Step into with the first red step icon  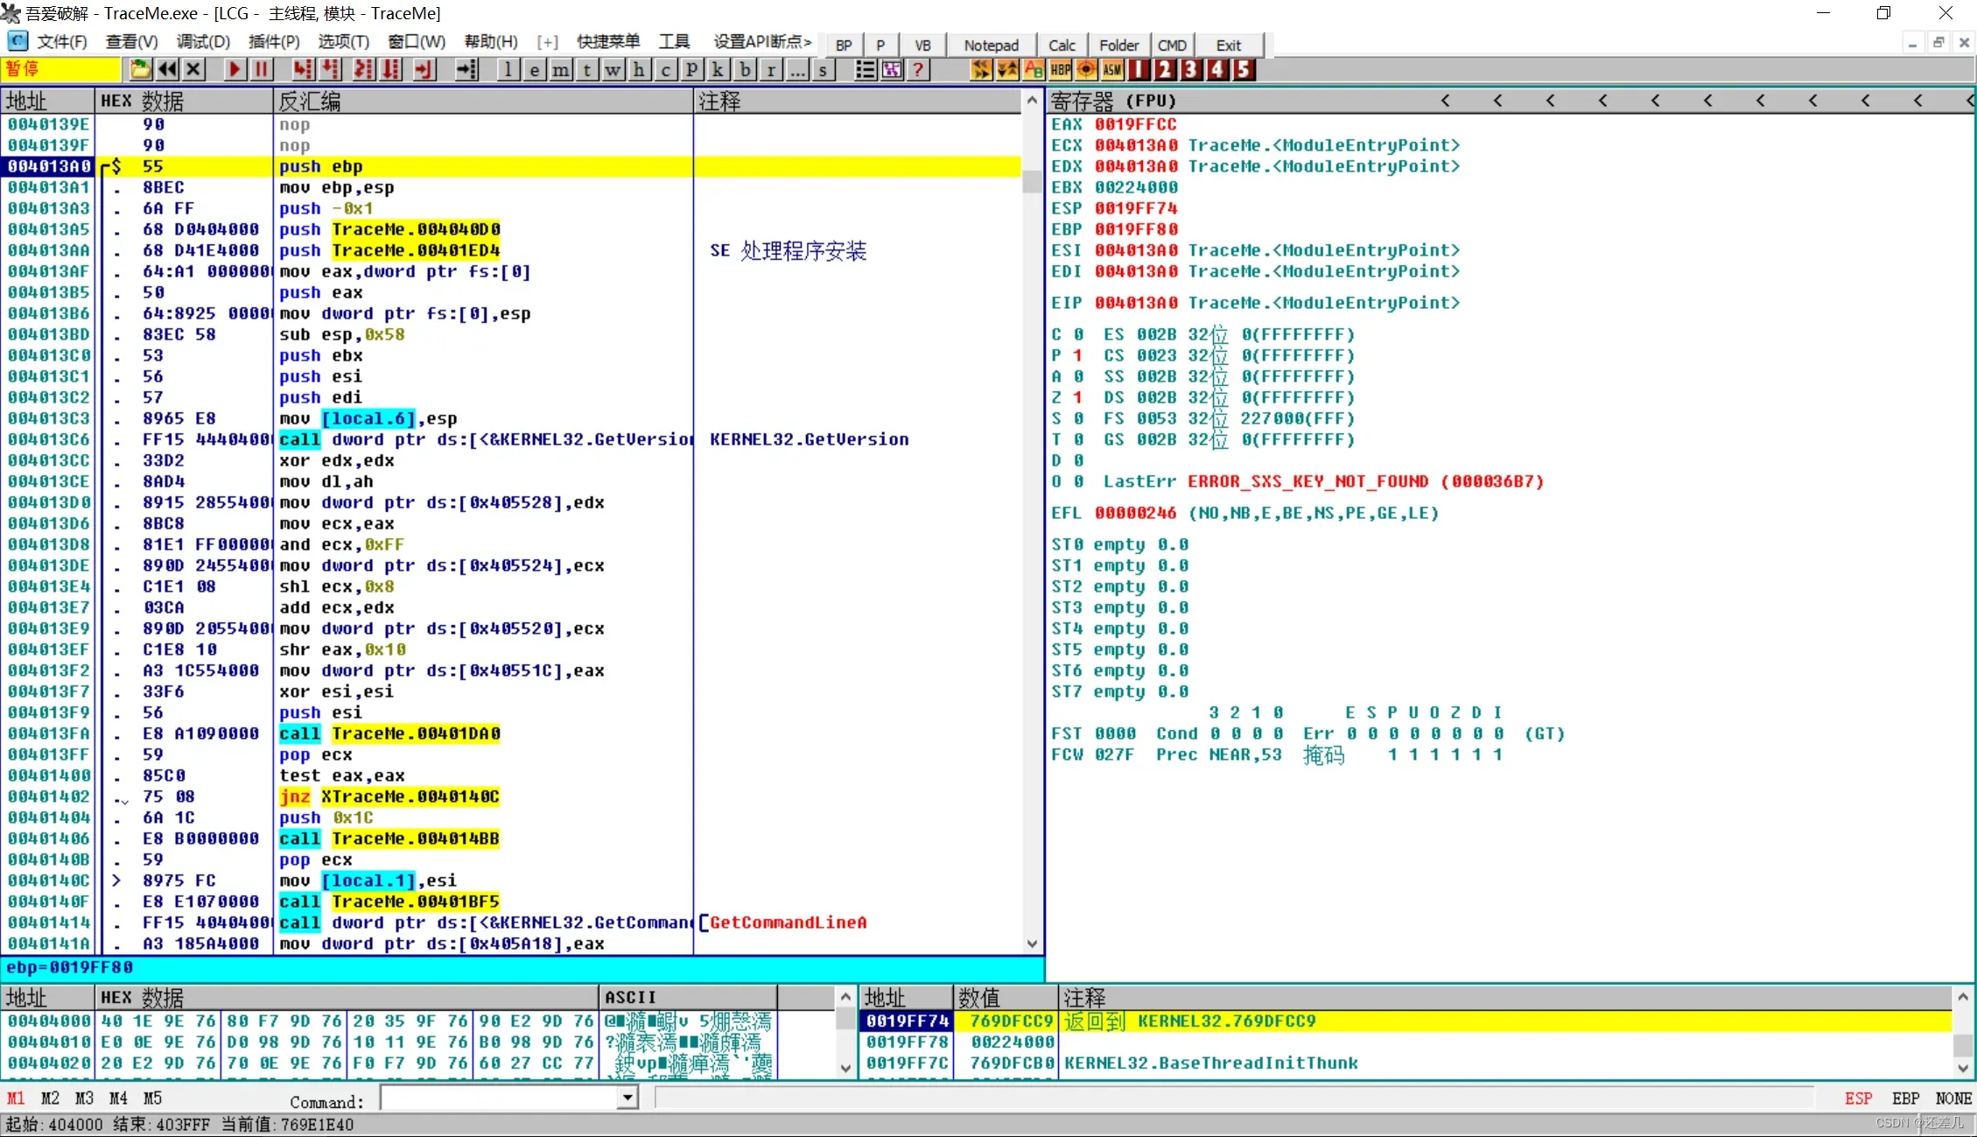point(302,69)
